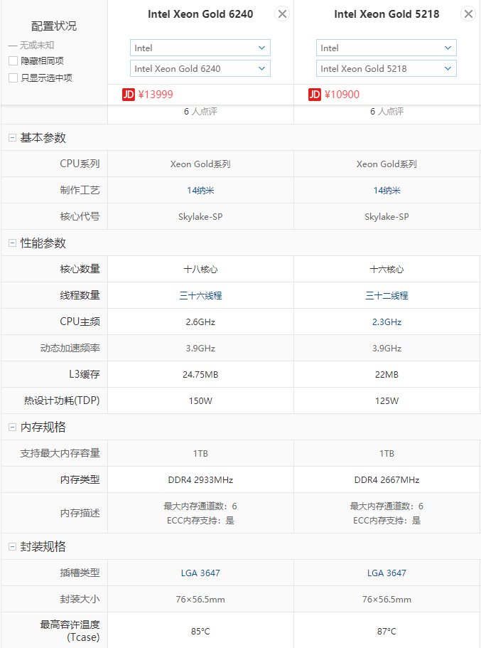The image size is (481, 648).
Task: Select the L3缓存 row label
Action: [x=85, y=374]
